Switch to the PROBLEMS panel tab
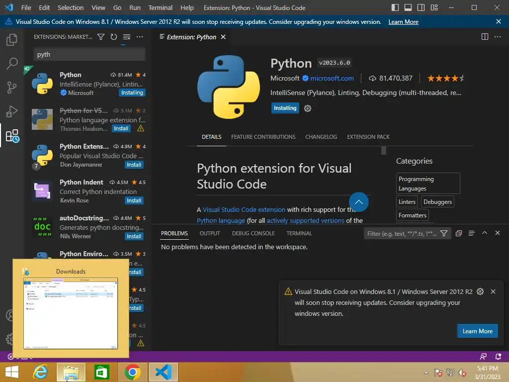The width and height of the screenshot is (509, 382). [174, 234]
